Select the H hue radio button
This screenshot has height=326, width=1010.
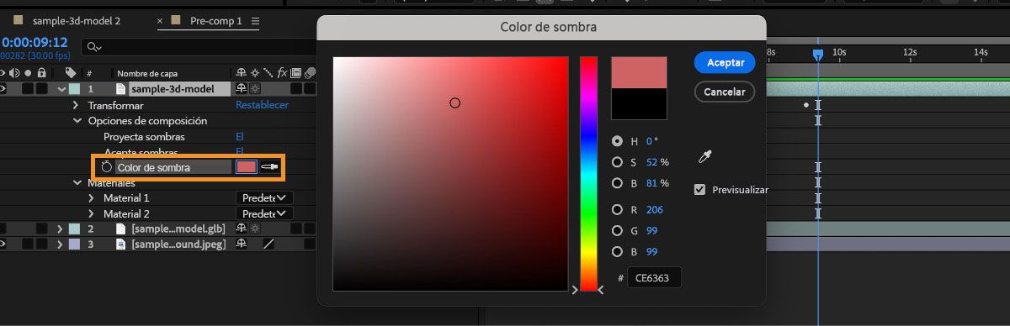(x=618, y=141)
